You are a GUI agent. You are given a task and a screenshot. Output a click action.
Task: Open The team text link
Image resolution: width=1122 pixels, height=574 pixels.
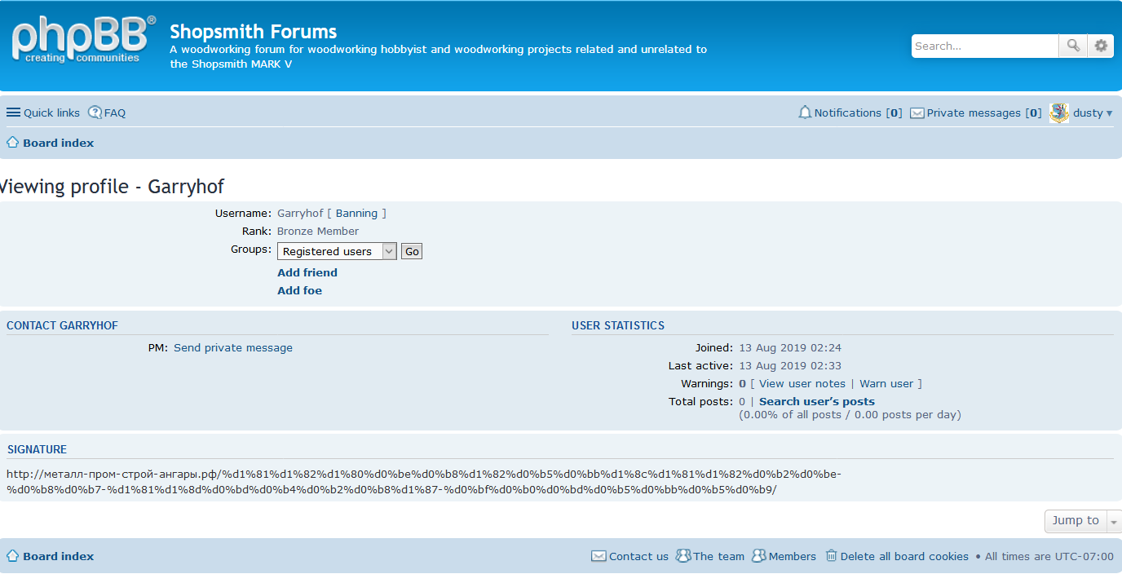[x=719, y=556]
